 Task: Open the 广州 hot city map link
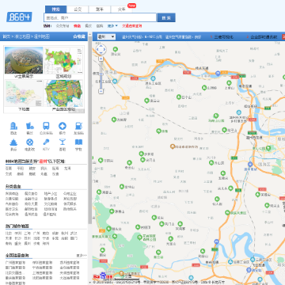pyautogui.click(x=36, y=234)
